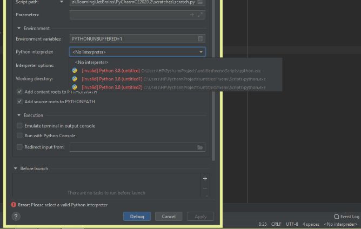This screenshot has height=229, width=361.
Task: Enable Run with Python Console checkbox
Action: tap(19, 136)
